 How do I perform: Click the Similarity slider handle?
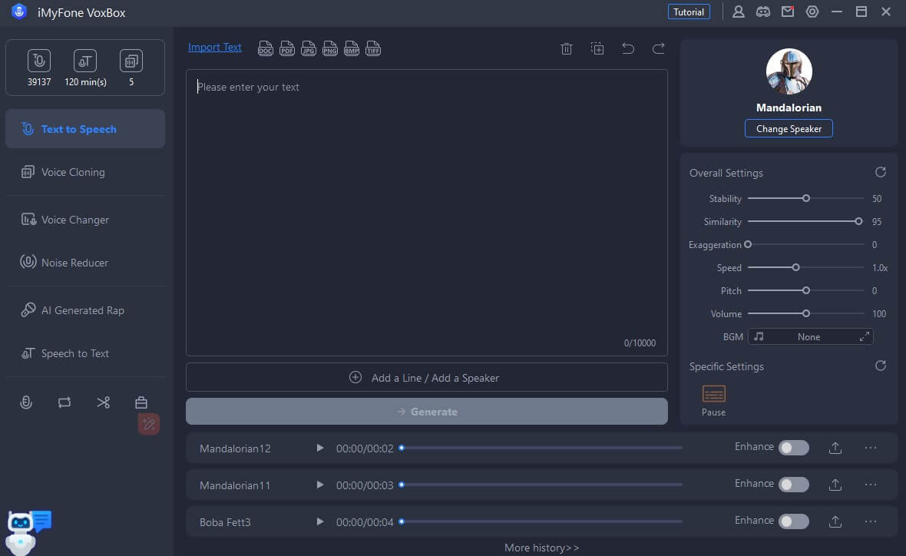[858, 221]
